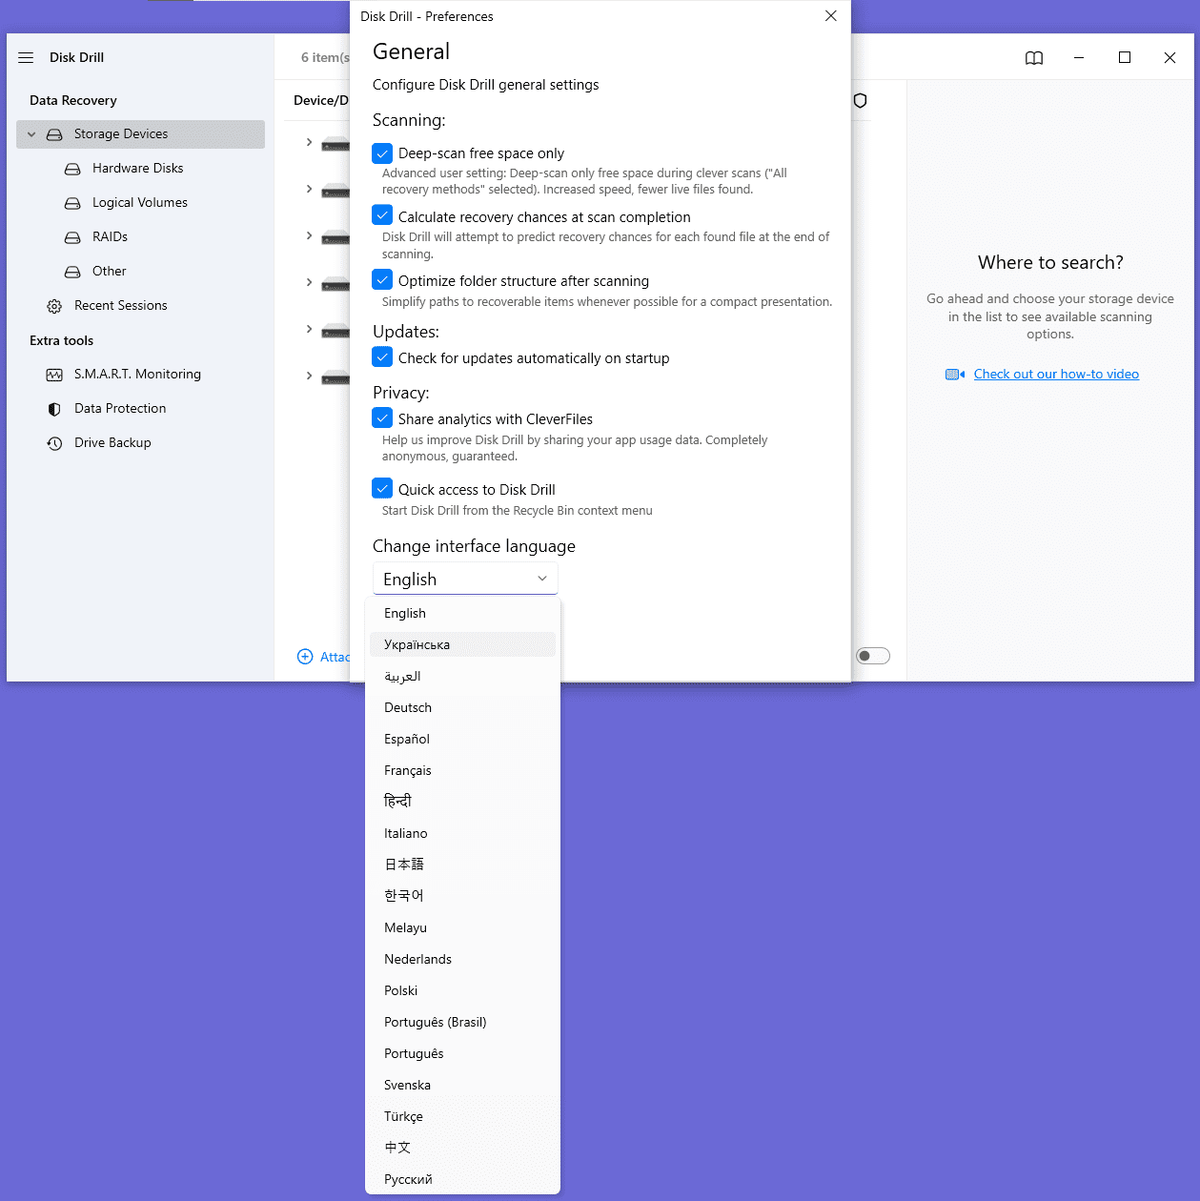Uncheck Calculate recovery chances at scan completion

tap(382, 215)
